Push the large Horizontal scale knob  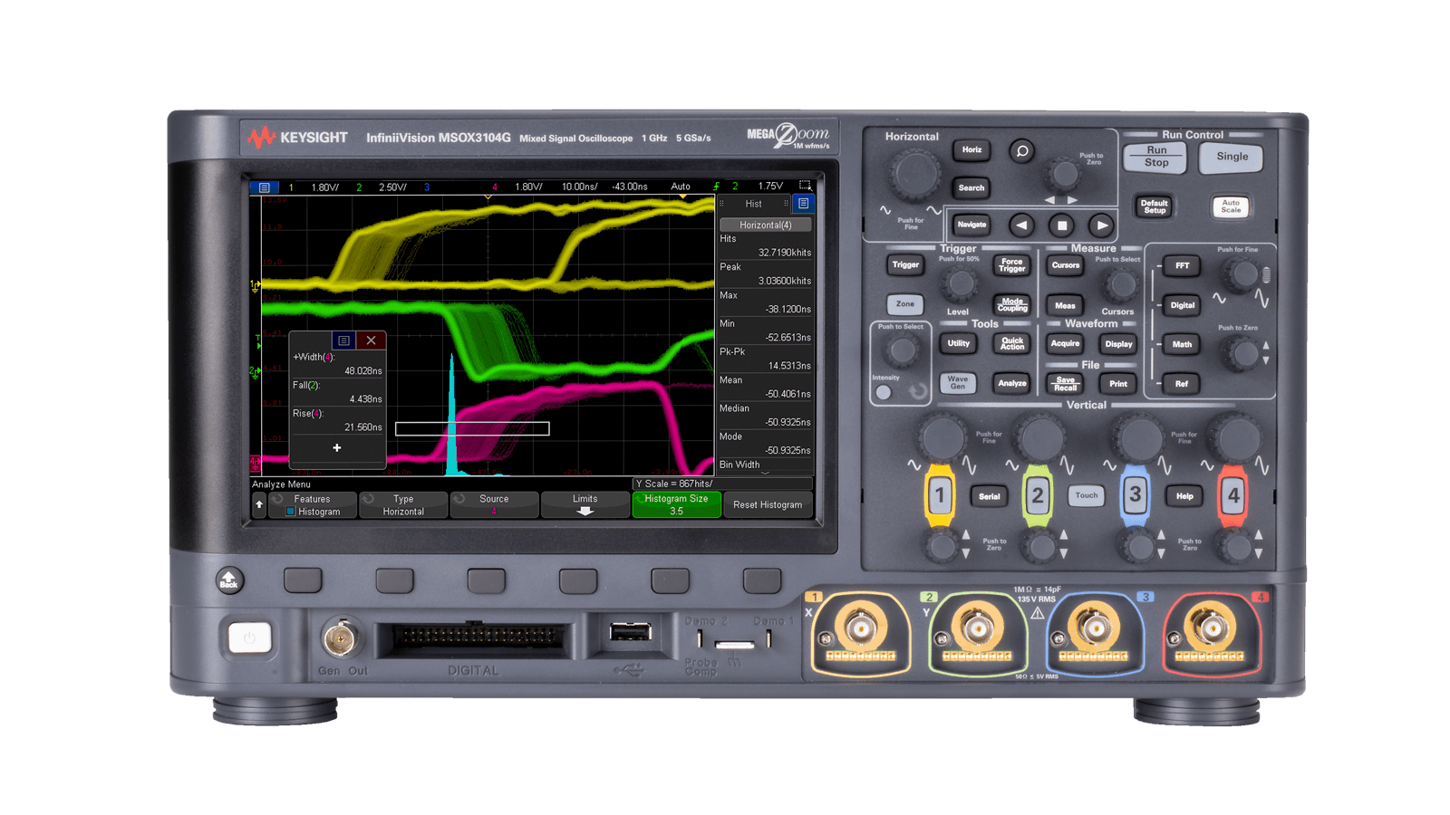pyautogui.click(x=914, y=175)
